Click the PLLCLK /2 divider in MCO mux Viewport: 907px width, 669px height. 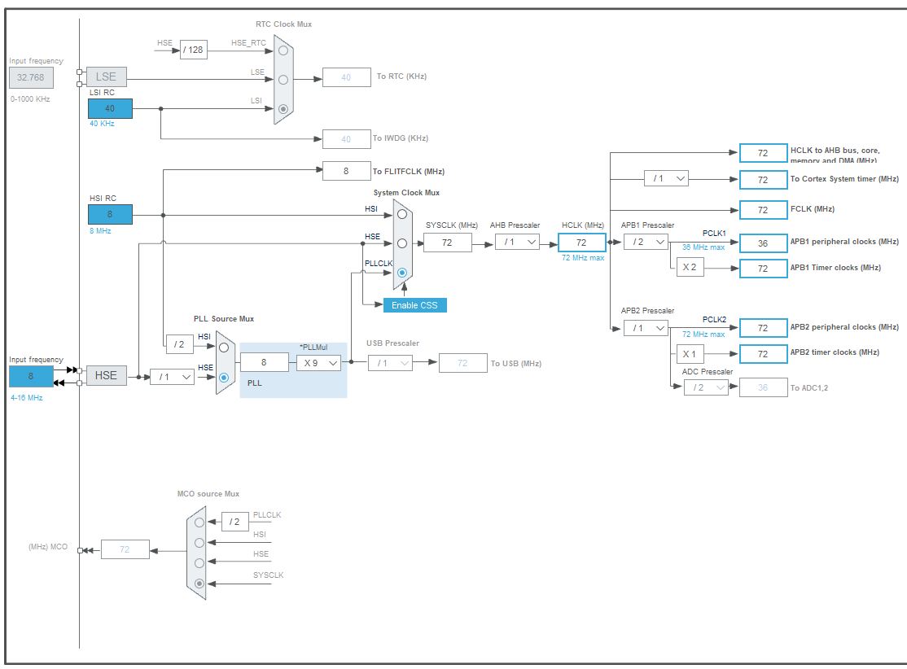234,522
